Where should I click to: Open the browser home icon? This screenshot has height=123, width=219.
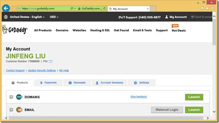[202, 8]
